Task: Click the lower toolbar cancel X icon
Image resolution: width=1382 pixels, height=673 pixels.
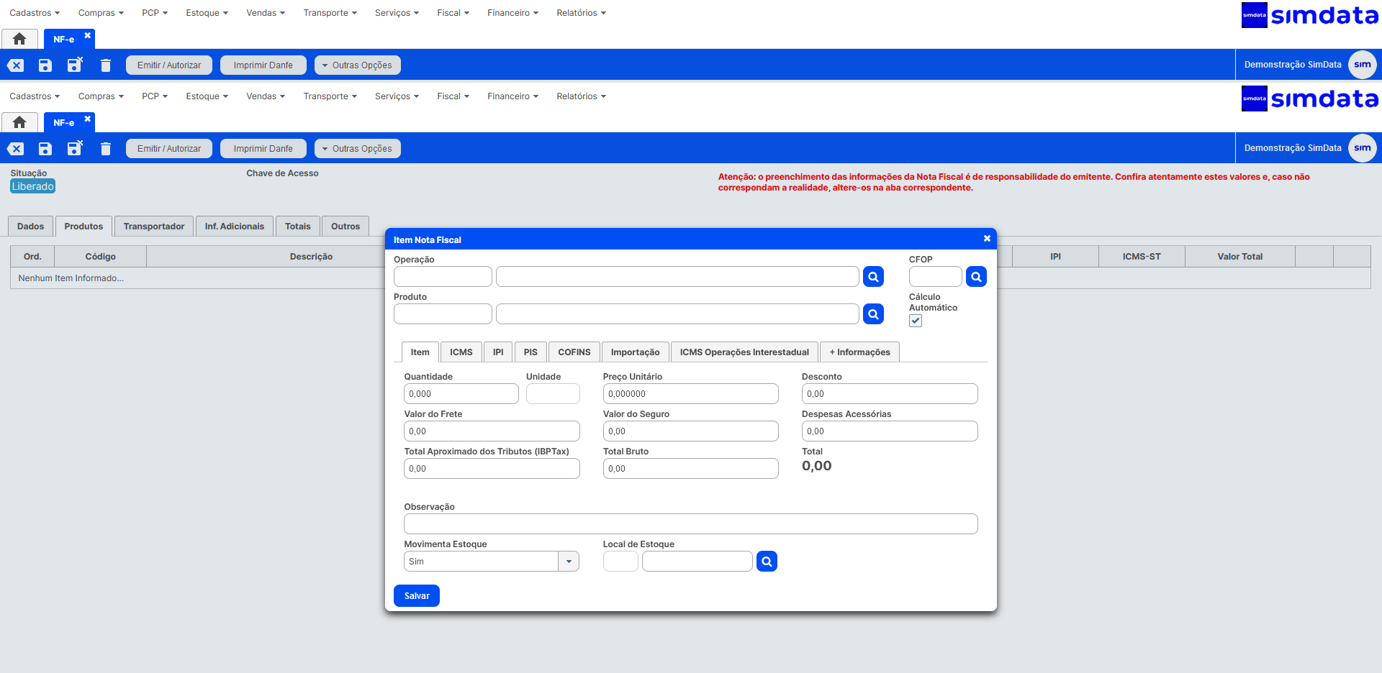Action: [x=15, y=149]
